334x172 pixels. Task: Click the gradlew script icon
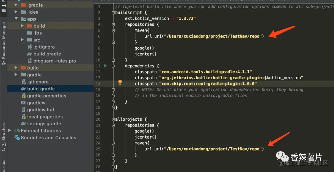(24, 103)
